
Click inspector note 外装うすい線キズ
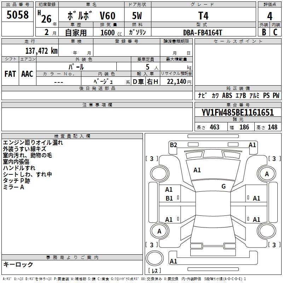(24, 149)
